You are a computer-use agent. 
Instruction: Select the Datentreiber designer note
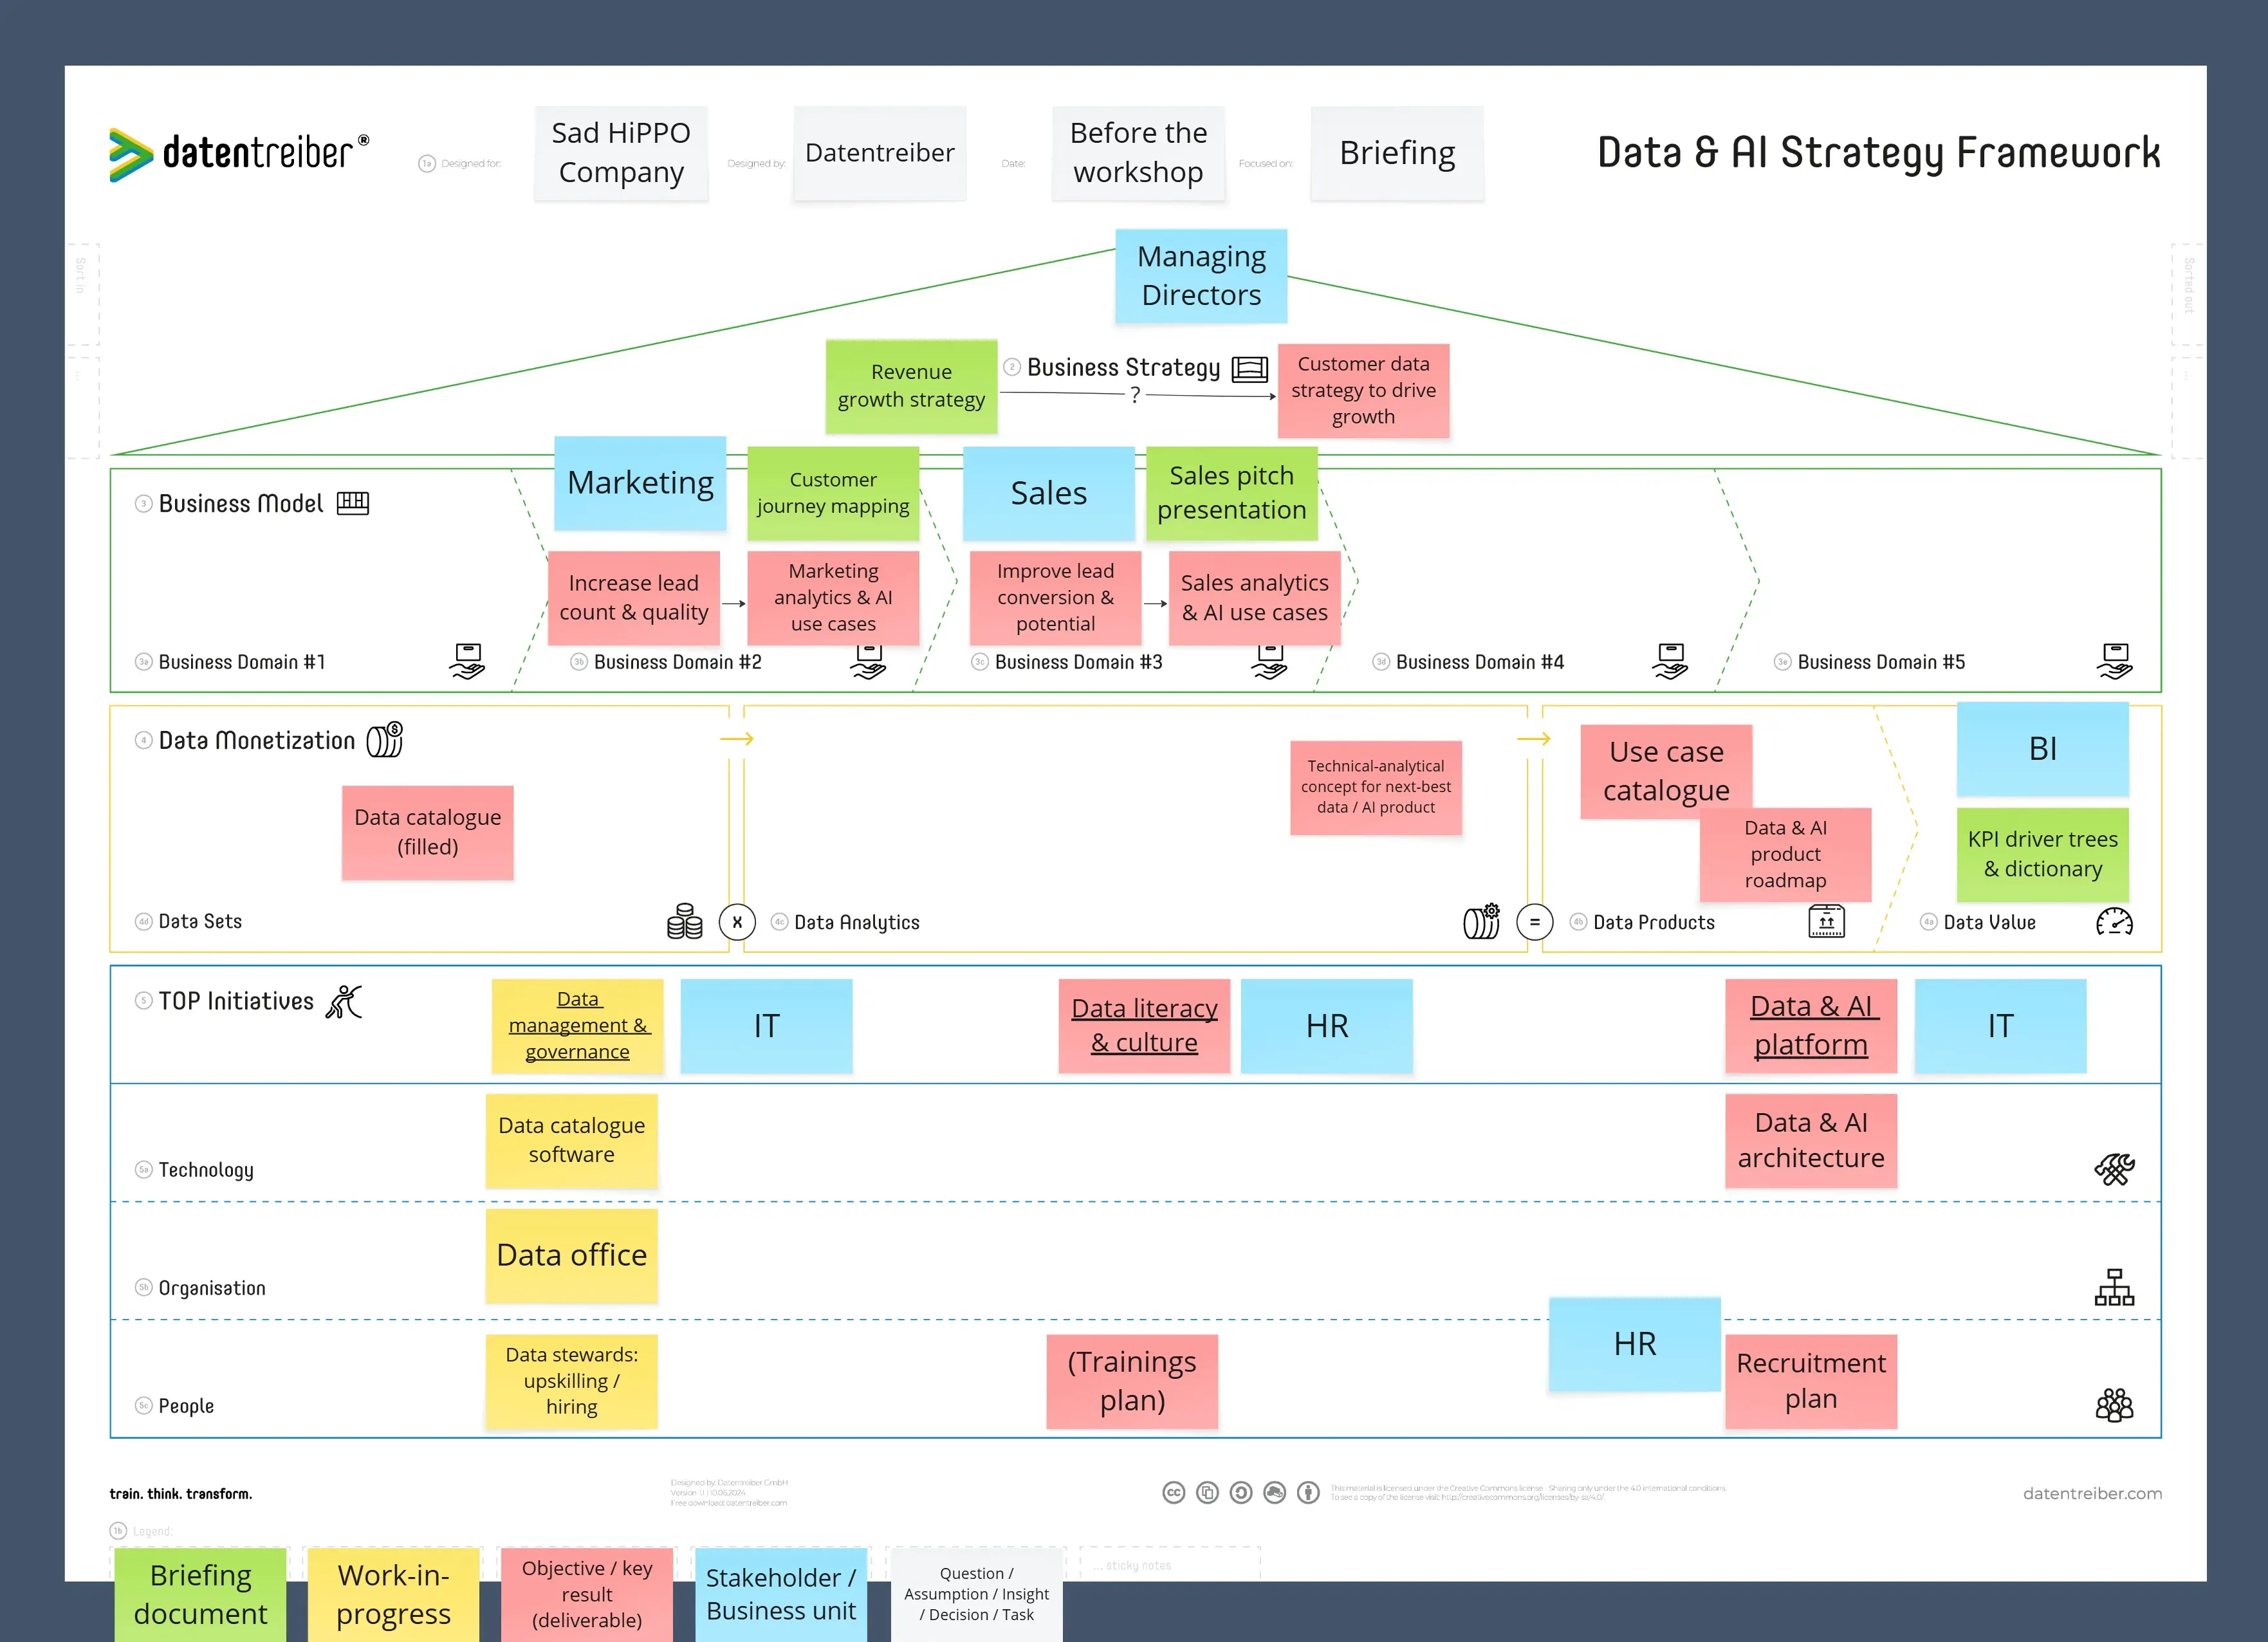click(880, 153)
